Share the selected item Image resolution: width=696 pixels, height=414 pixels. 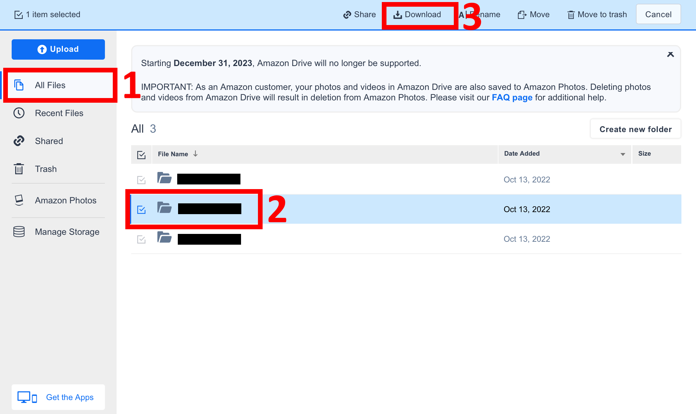[x=359, y=15]
